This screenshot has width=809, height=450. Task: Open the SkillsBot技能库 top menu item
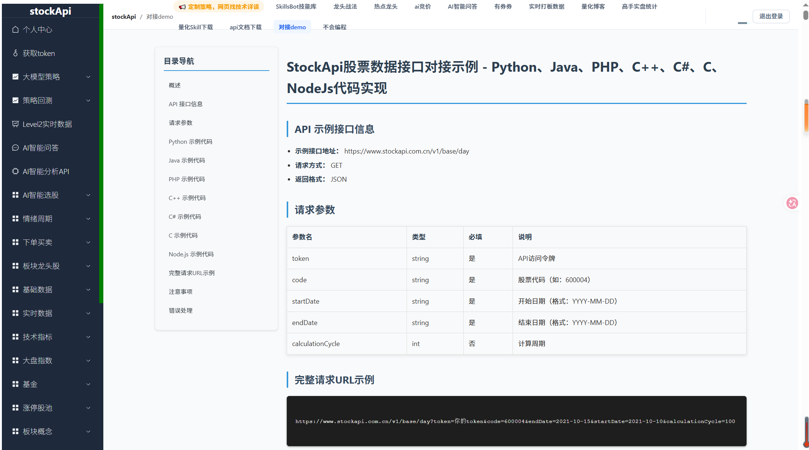coord(296,6)
